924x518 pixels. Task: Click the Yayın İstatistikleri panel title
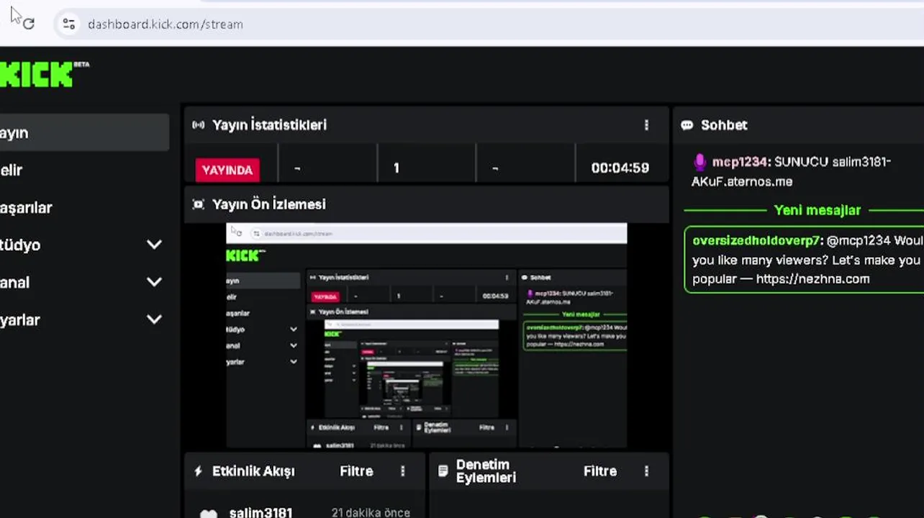coord(269,125)
